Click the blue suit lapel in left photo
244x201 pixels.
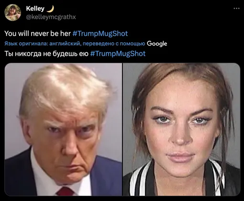102,176
